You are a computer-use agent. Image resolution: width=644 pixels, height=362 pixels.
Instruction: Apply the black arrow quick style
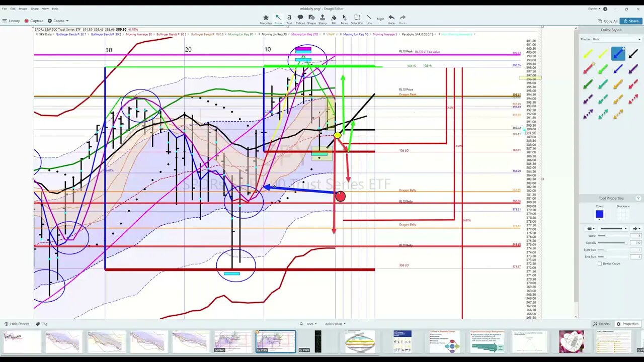point(633,53)
